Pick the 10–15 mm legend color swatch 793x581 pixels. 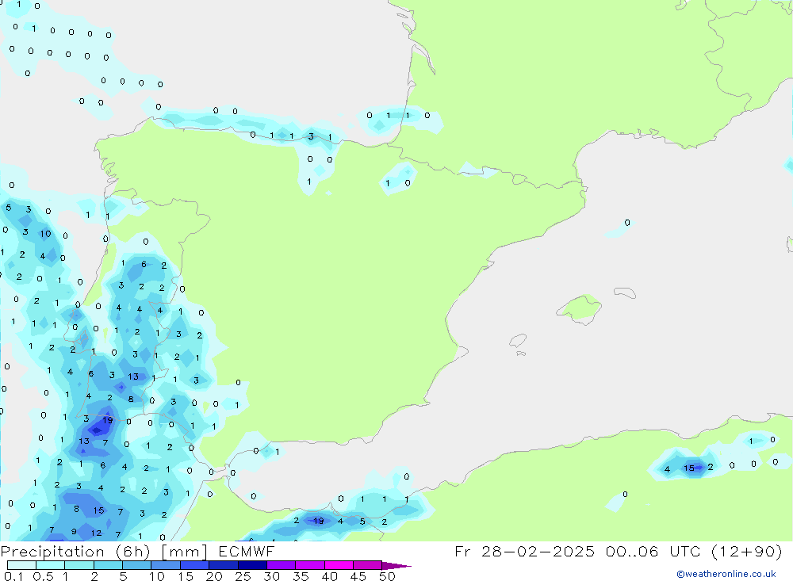166,565
